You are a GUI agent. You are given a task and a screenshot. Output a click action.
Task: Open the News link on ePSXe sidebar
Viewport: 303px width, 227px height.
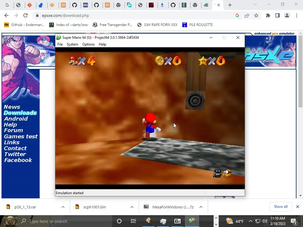pos(12,107)
